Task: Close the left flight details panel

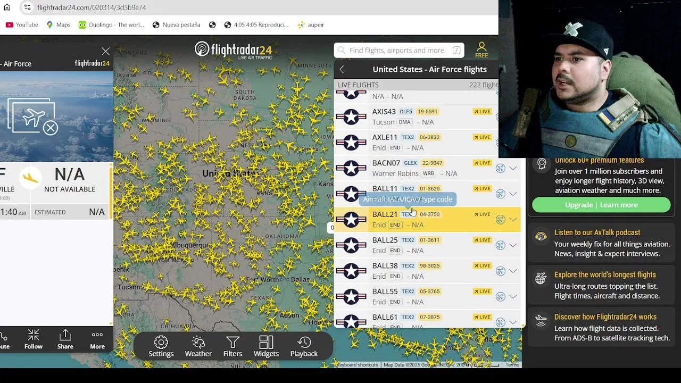Action: 105,52
